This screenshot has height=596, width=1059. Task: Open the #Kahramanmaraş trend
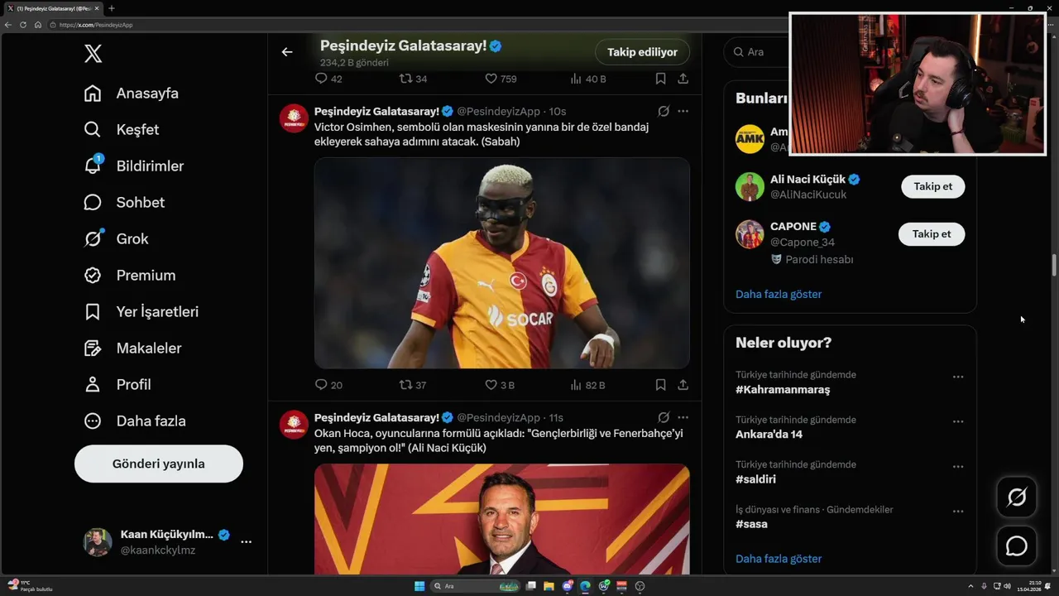(x=783, y=390)
